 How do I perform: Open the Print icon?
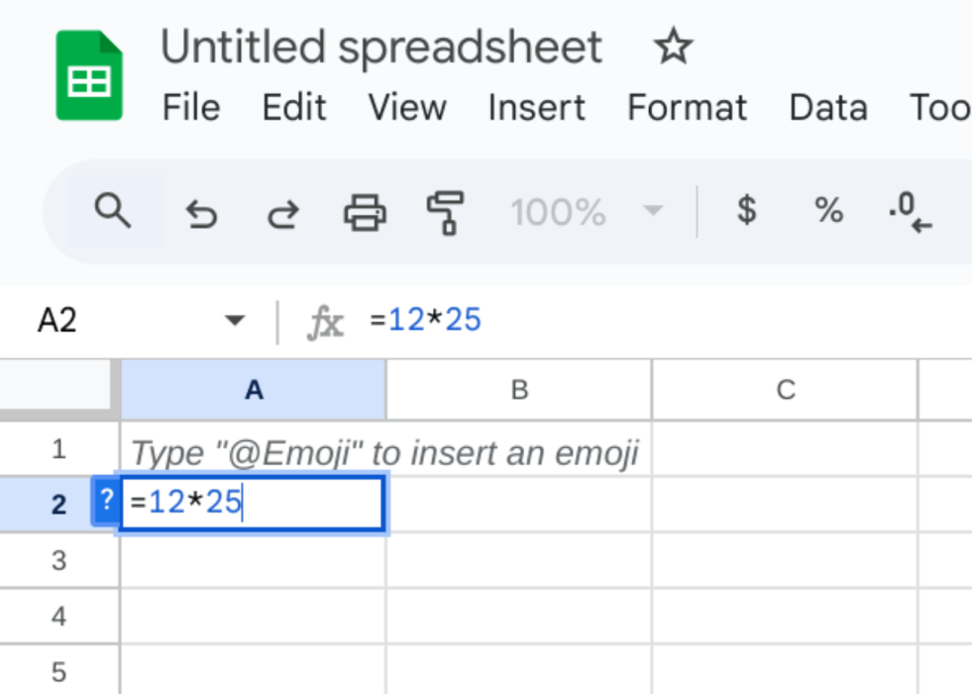(363, 211)
